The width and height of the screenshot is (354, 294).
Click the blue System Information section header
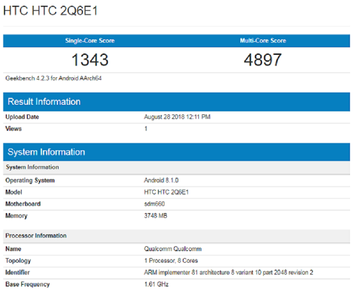46,152
